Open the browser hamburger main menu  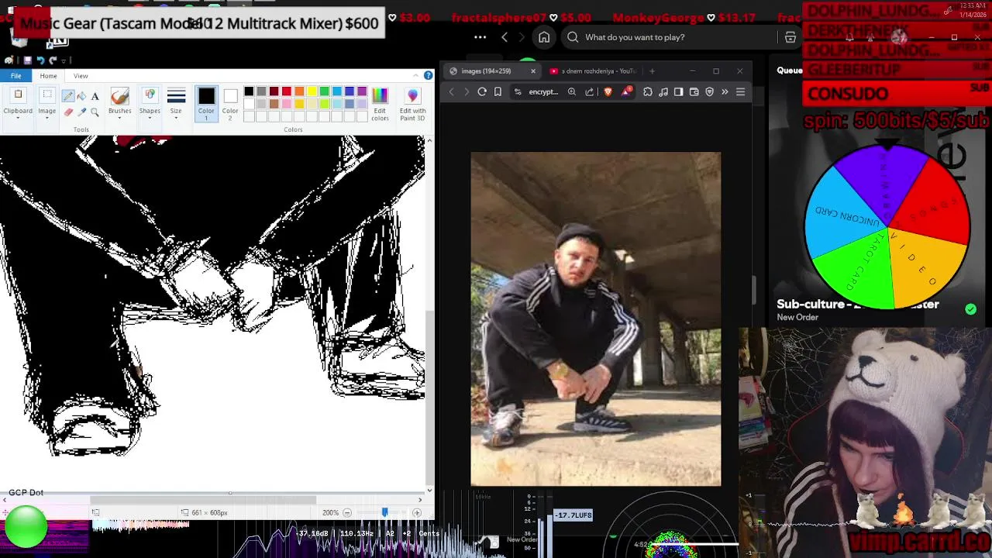pyautogui.click(x=740, y=91)
